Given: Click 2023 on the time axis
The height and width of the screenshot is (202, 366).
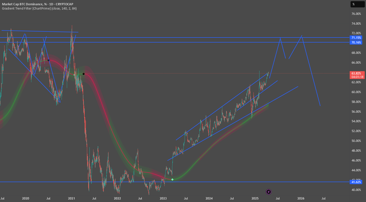Looking at the screenshot, I should point(163,198).
